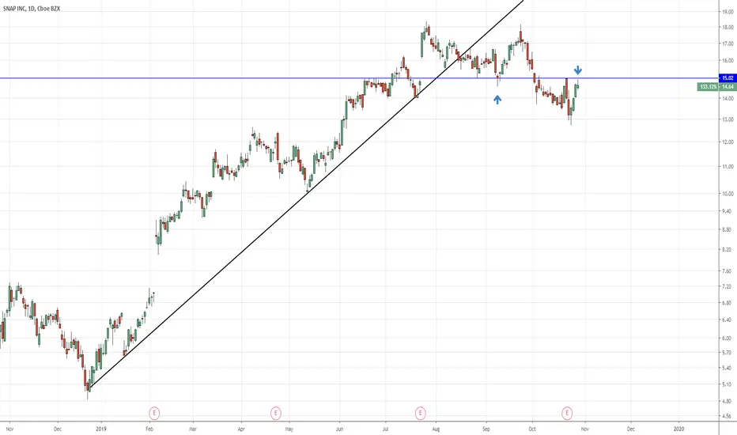Click the 4.56 price axis label
Image resolution: width=737 pixels, height=435 pixels.
pyautogui.click(x=728, y=416)
